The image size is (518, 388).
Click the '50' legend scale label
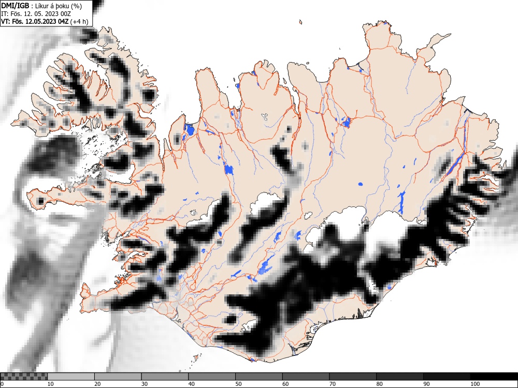coord(238,384)
